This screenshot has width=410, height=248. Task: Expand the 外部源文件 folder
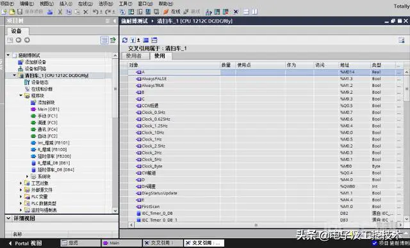21,190
